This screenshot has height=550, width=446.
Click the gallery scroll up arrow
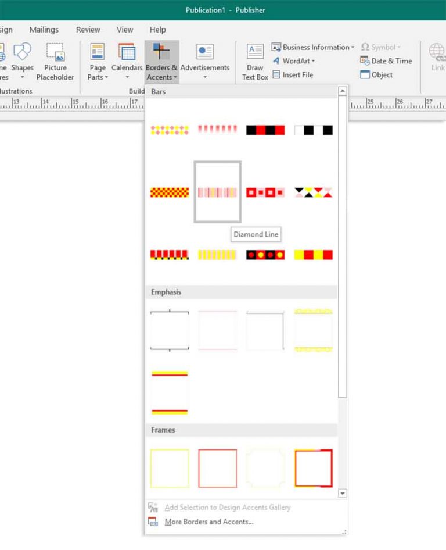[342, 91]
